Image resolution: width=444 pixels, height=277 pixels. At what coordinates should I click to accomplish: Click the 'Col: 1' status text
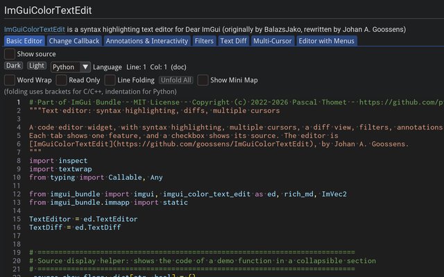159,67
